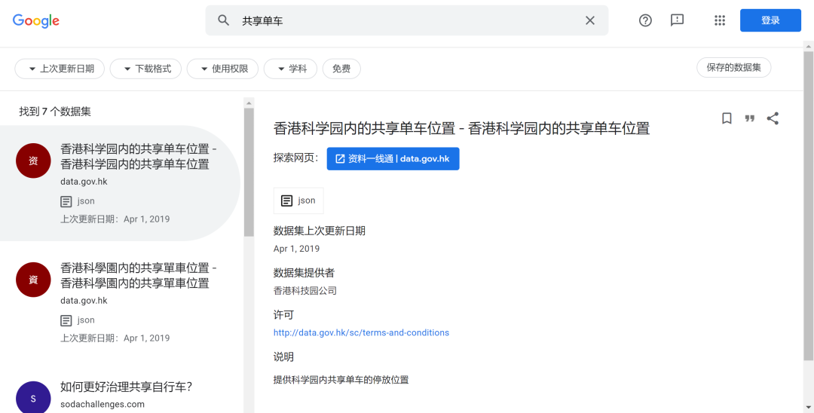Click the 数据集提供者 label
Viewport: 814px width, 413px height.
[304, 273]
